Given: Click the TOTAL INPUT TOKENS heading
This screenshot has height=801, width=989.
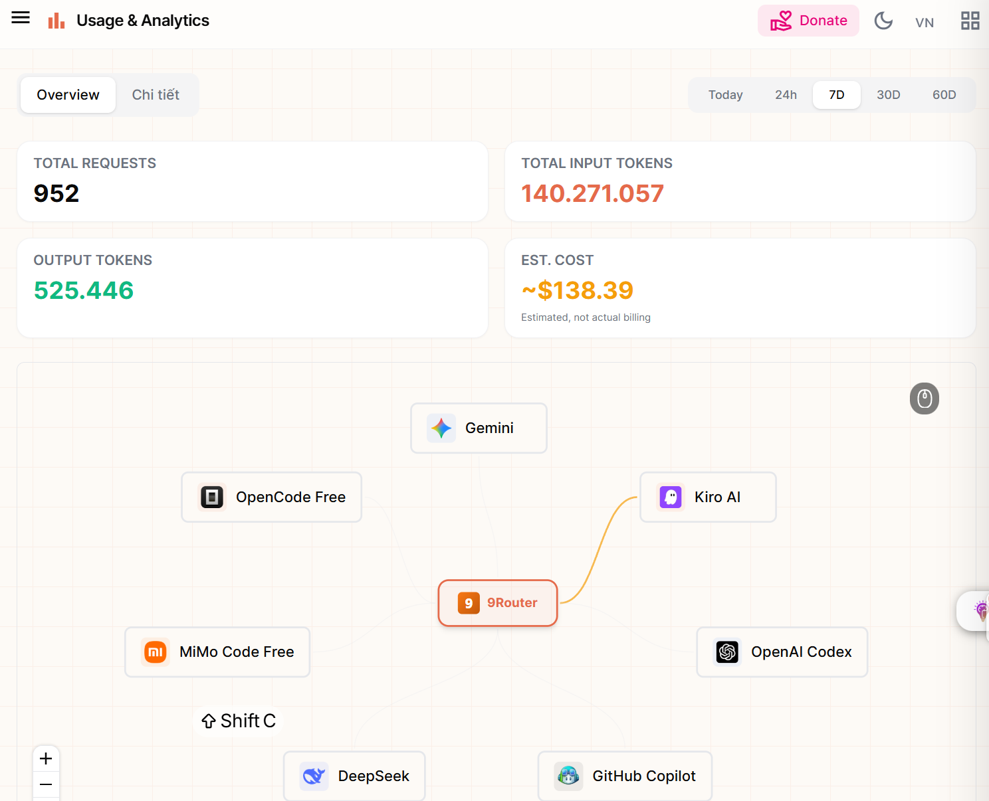Looking at the screenshot, I should [x=597, y=163].
